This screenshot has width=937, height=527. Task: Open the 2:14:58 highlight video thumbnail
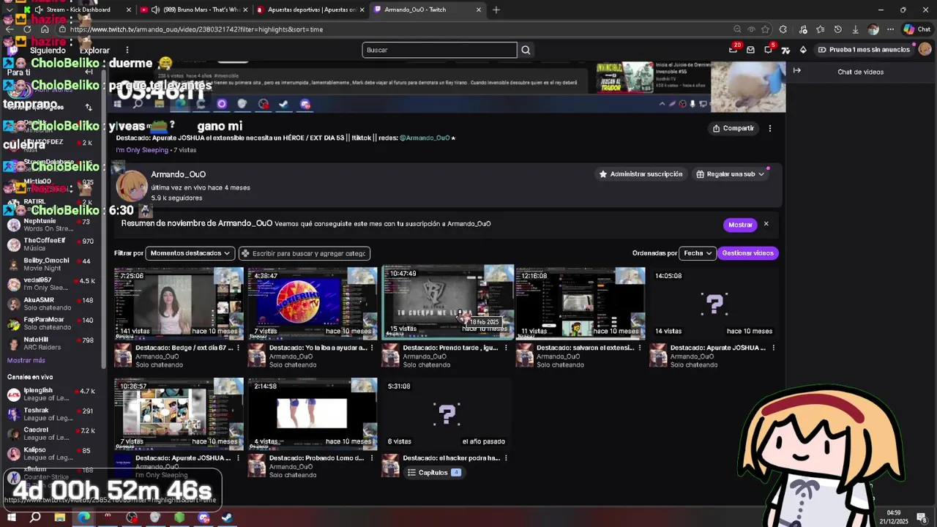(313, 414)
